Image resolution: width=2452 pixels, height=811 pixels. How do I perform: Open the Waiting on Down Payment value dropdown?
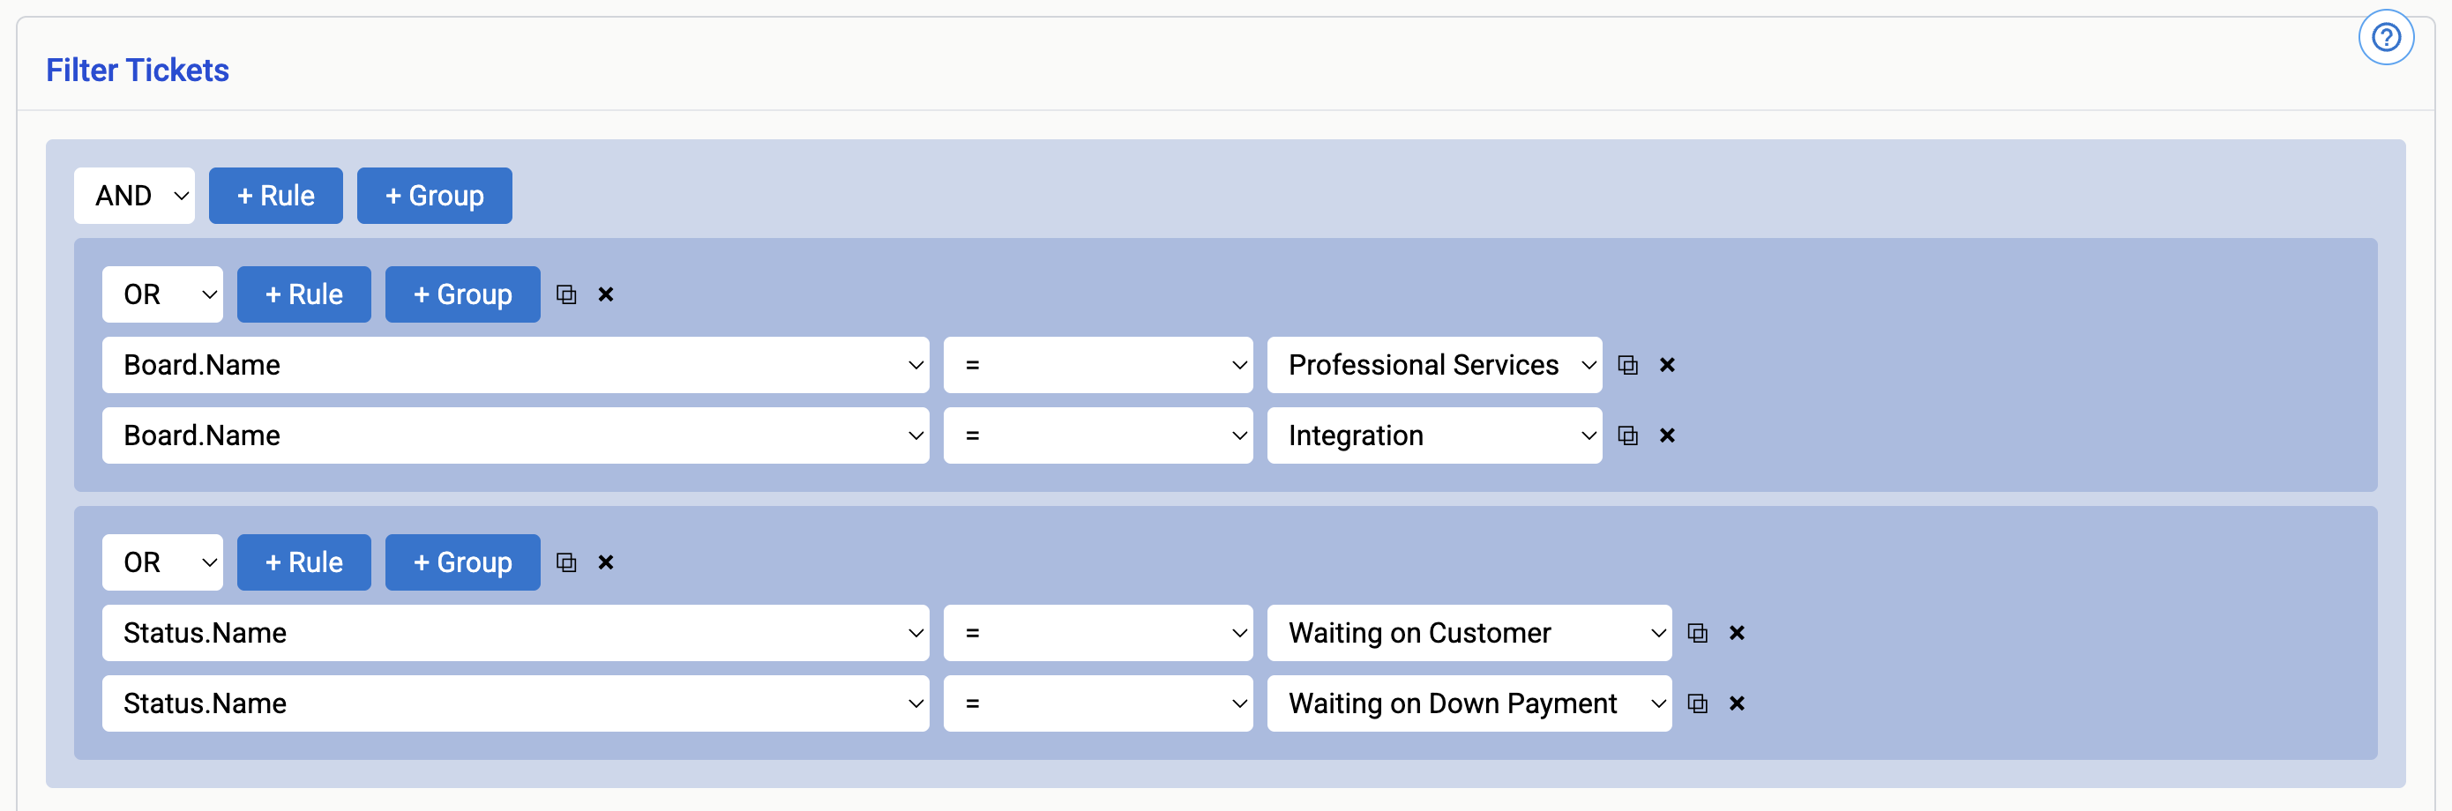pos(1469,703)
